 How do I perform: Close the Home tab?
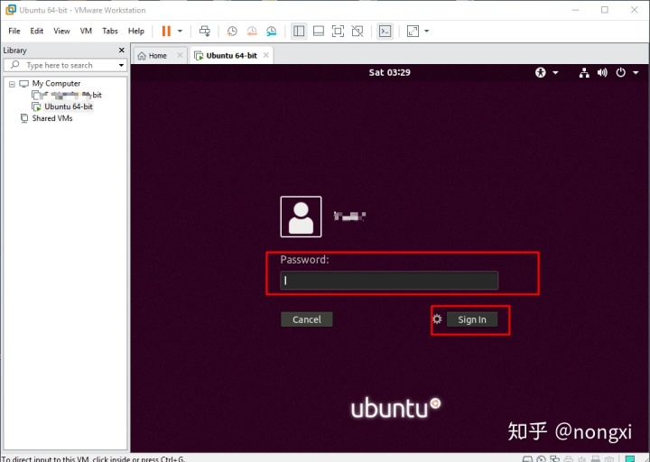click(x=180, y=55)
